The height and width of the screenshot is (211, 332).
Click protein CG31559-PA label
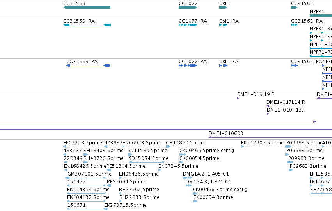tap(82, 62)
